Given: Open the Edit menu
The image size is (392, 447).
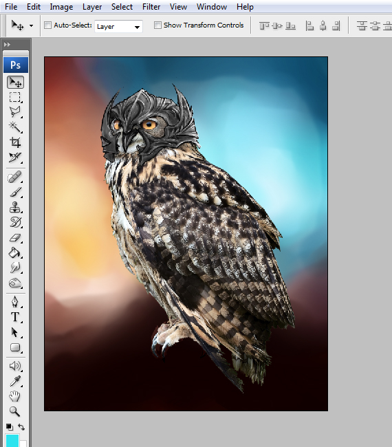Looking at the screenshot, I should click(34, 7).
